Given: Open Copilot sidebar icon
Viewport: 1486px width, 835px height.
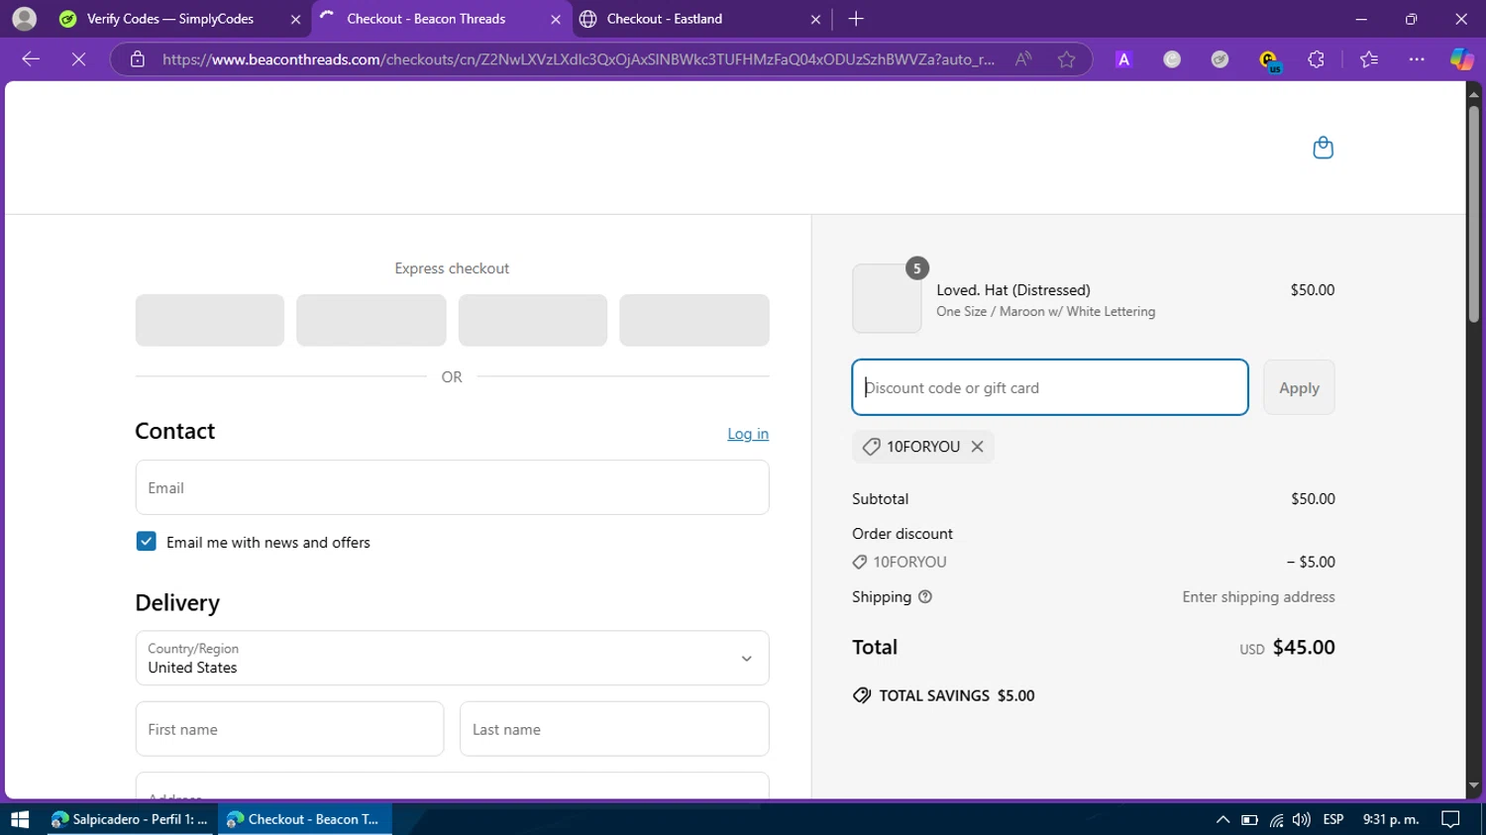Looking at the screenshot, I should click(x=1461, y=59).
